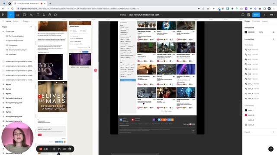Present prototype with play icon

click(264, 15)
